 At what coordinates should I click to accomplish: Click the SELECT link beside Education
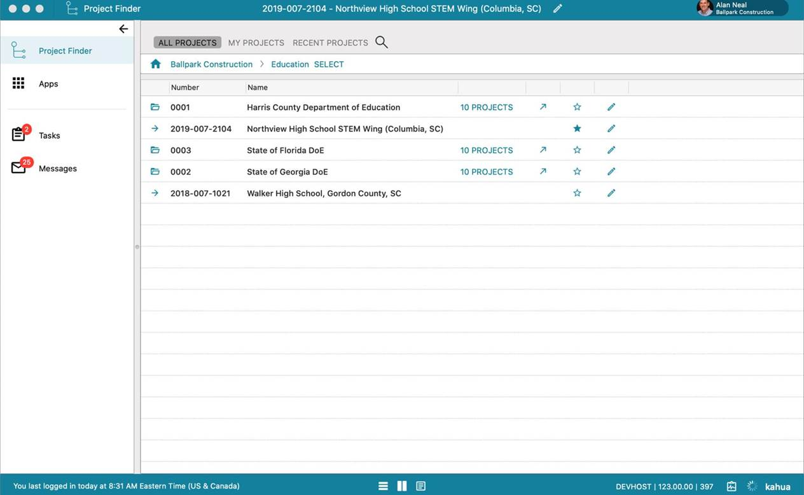[x=329, y=64]
